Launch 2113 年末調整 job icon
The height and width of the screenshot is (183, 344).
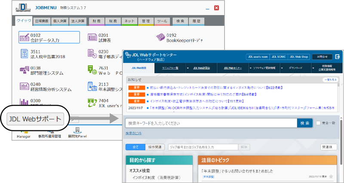[x=92, y=87]
